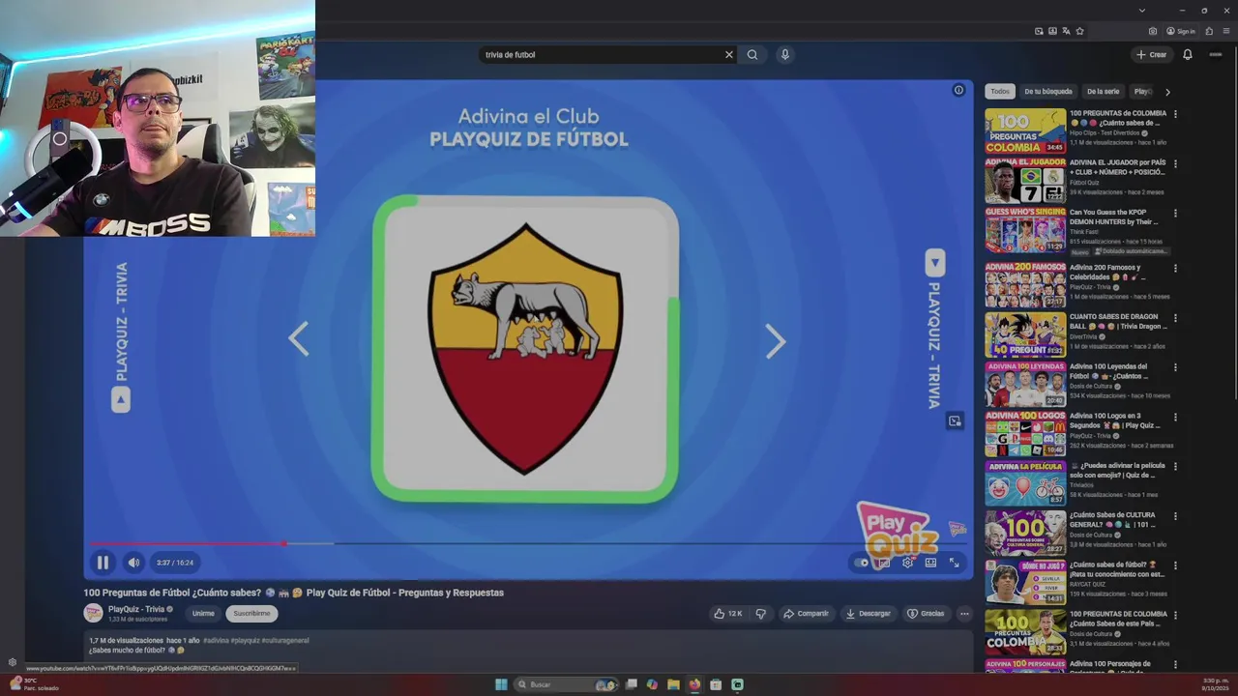Open the Firefox hamburger application menu
Image resolution: width=1238 pixels, height=696 pixels.
point(1226,31)
